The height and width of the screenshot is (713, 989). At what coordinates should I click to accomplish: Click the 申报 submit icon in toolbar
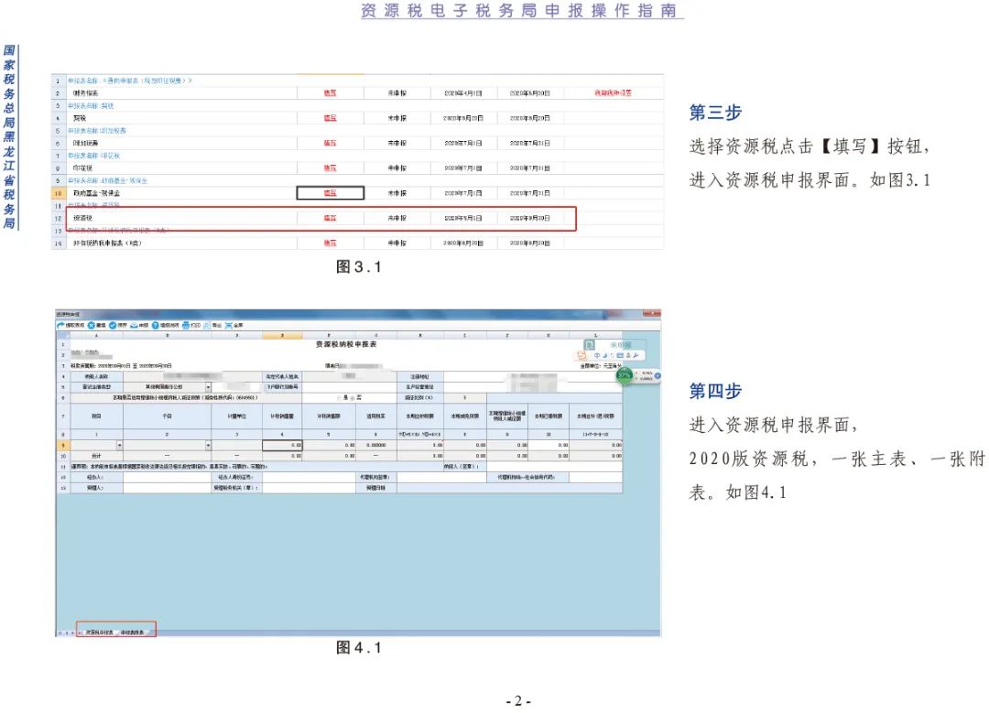pyautogui.click(x=134, y=325)
